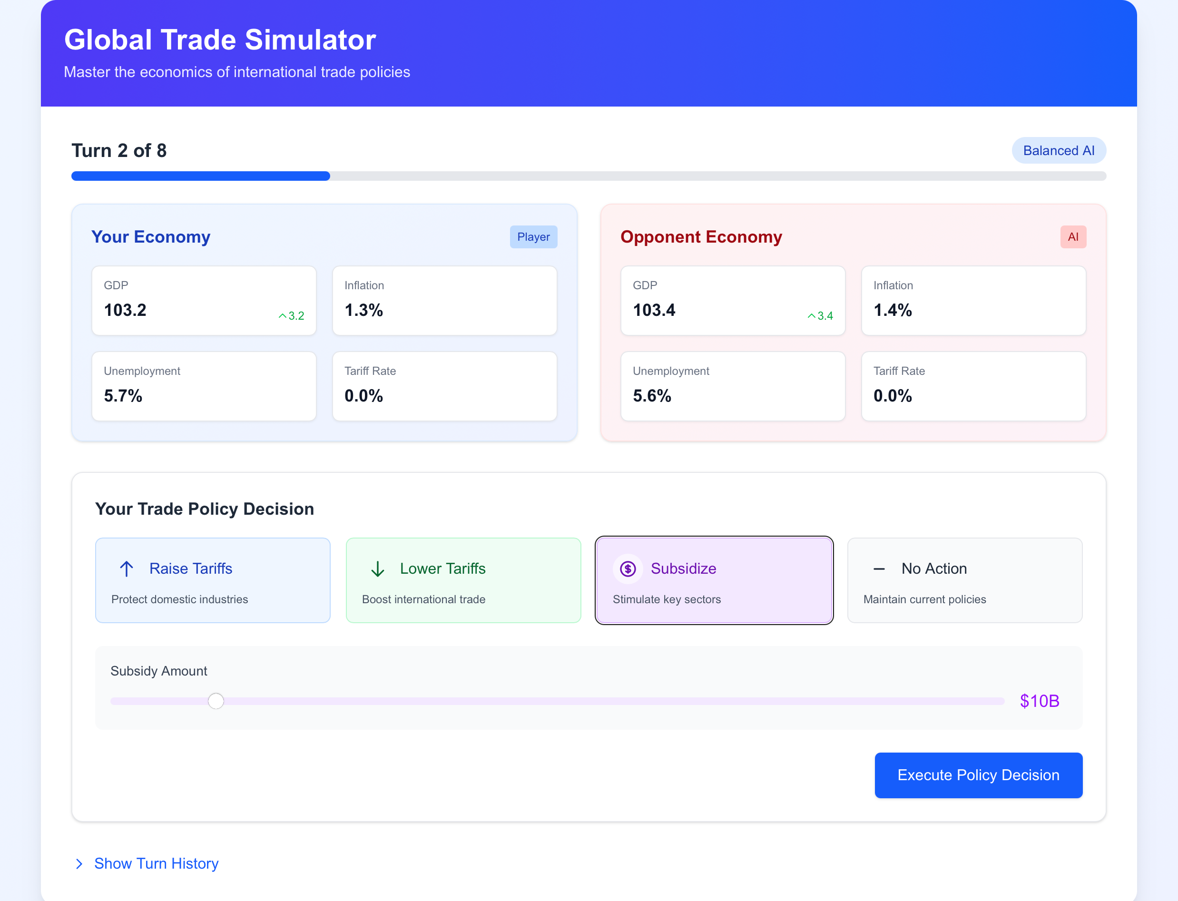
Task: Click the down arrow Lower Tariffs icon
Action: 378,568
